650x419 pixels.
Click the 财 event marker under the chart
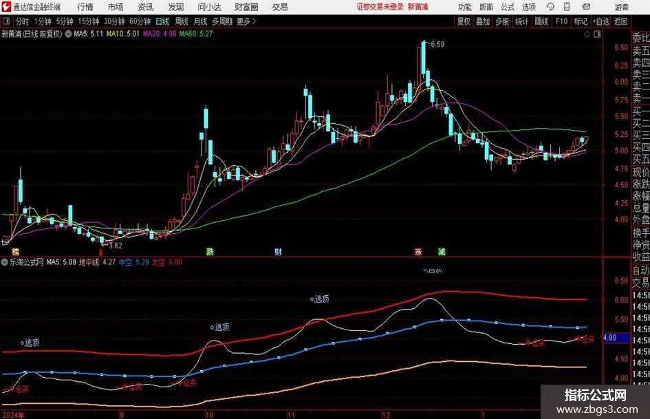pyautogui.click(x=278, y=251)
